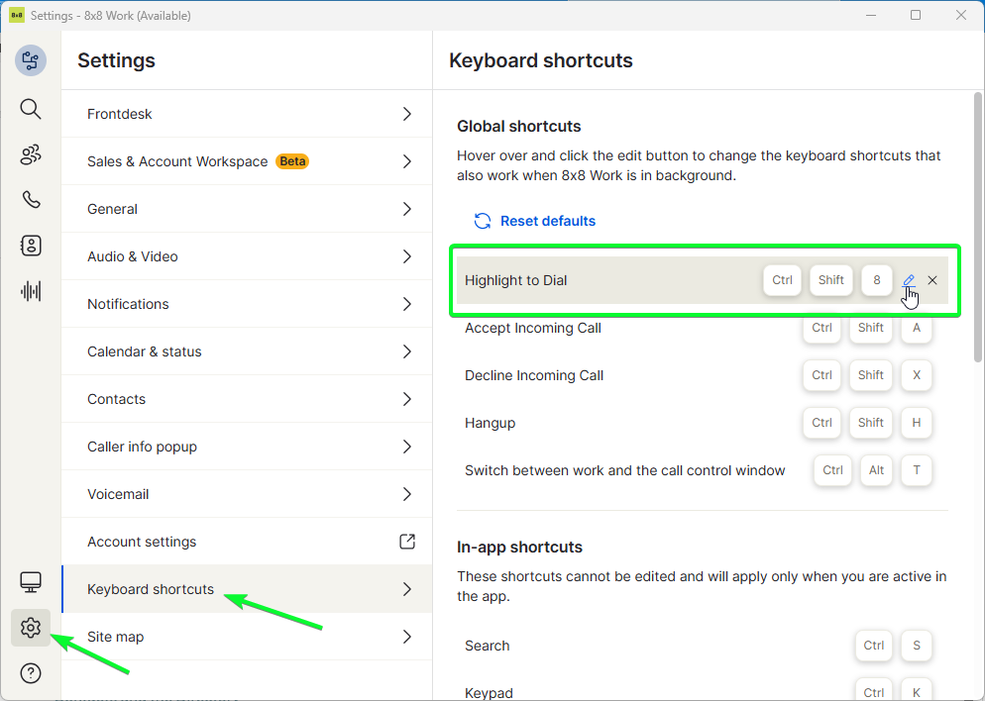Click the Accept Incoming Call label

(533, 328)
